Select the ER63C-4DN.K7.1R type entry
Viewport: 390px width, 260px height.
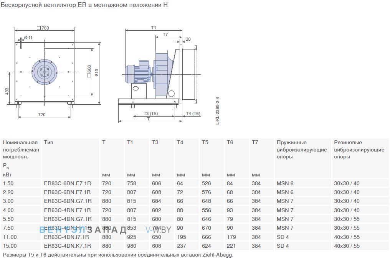coord(68,246)
